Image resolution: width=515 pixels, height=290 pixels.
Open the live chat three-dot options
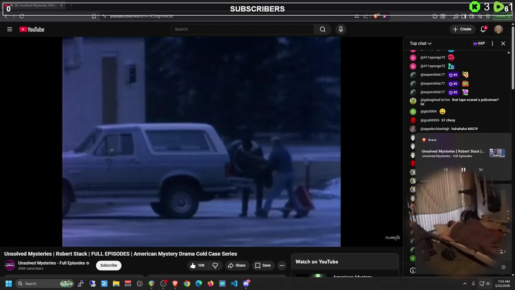[492, 43]
